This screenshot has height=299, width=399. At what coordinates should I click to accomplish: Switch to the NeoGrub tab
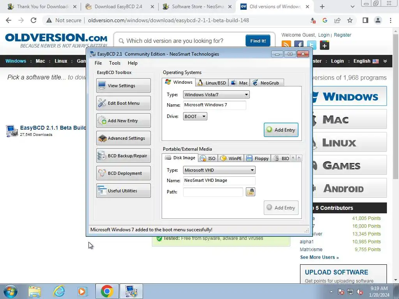pyautogui.click(x=267, y=83)
